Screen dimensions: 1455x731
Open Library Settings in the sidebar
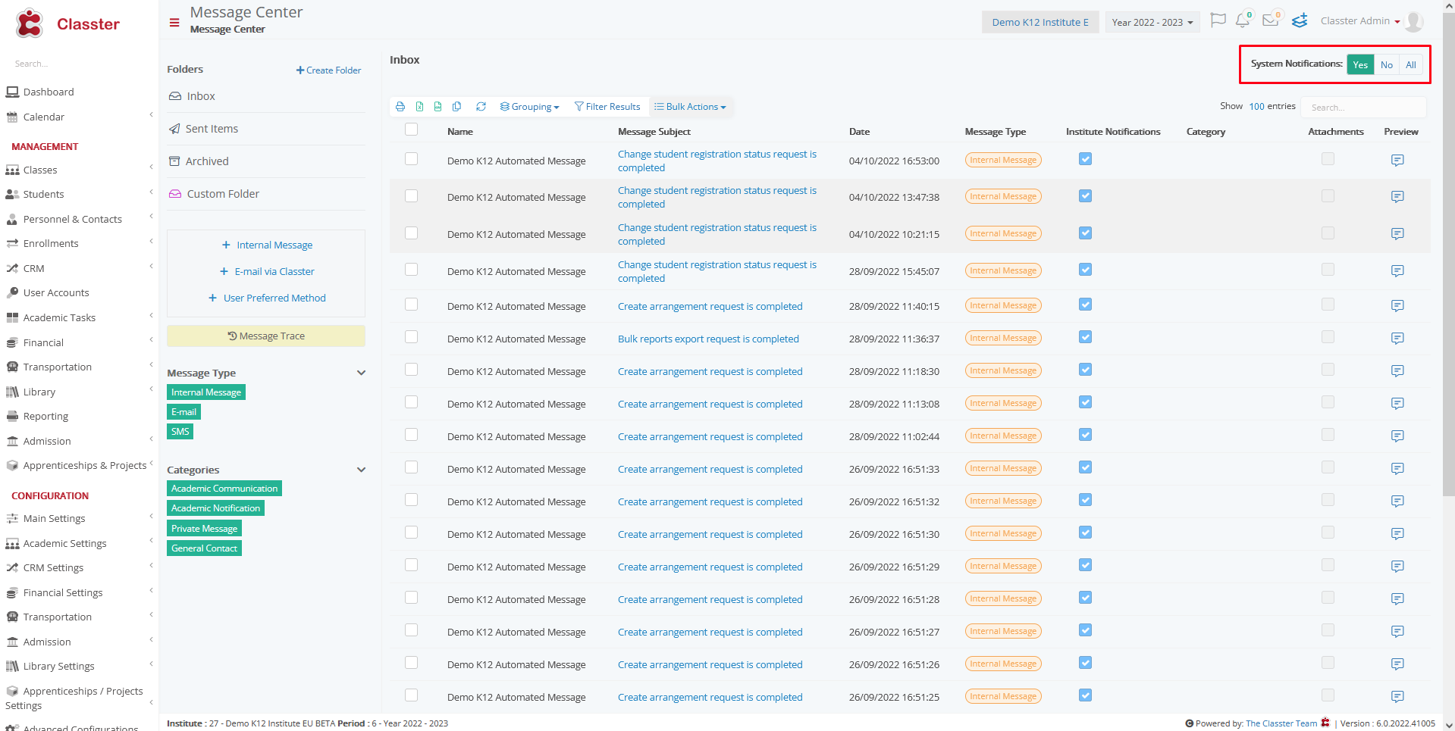coord(58,666)
